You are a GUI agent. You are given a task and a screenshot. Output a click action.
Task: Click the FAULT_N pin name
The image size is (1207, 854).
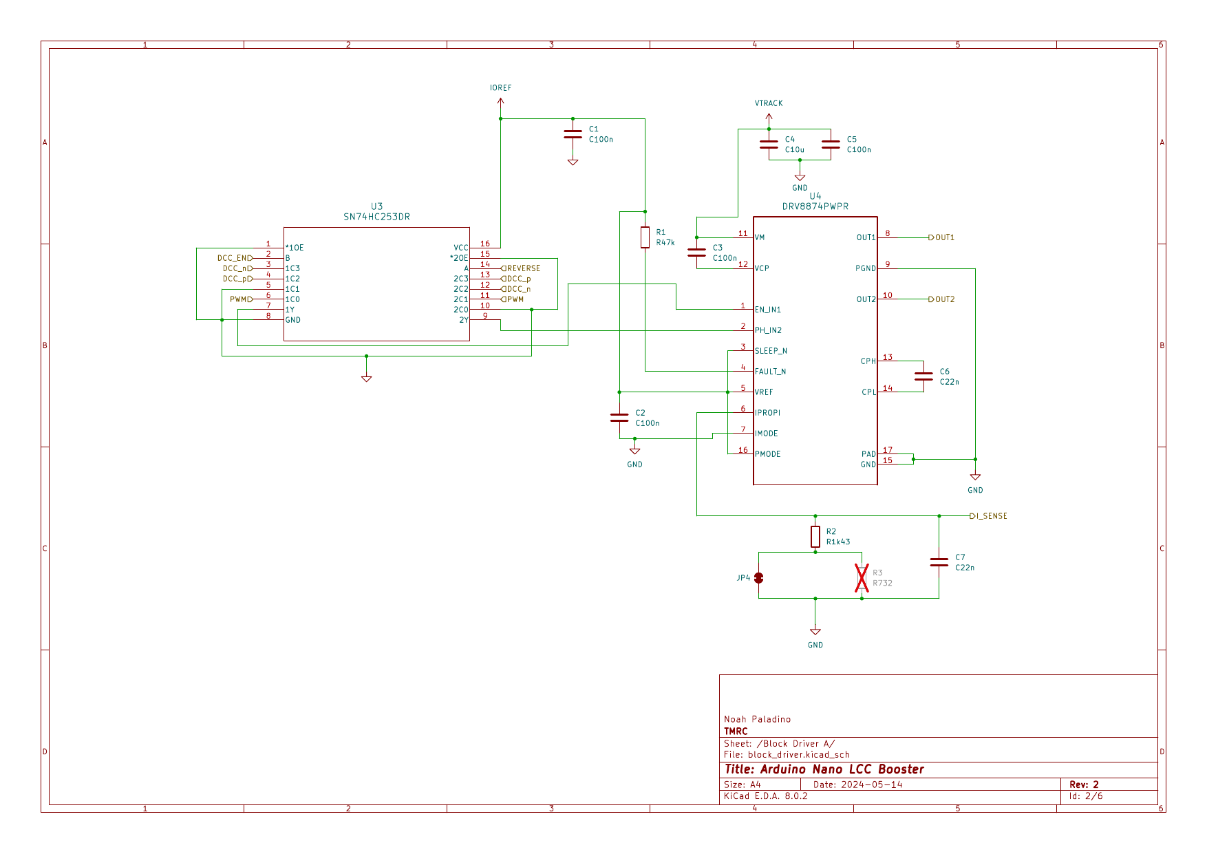pos(770,372)
